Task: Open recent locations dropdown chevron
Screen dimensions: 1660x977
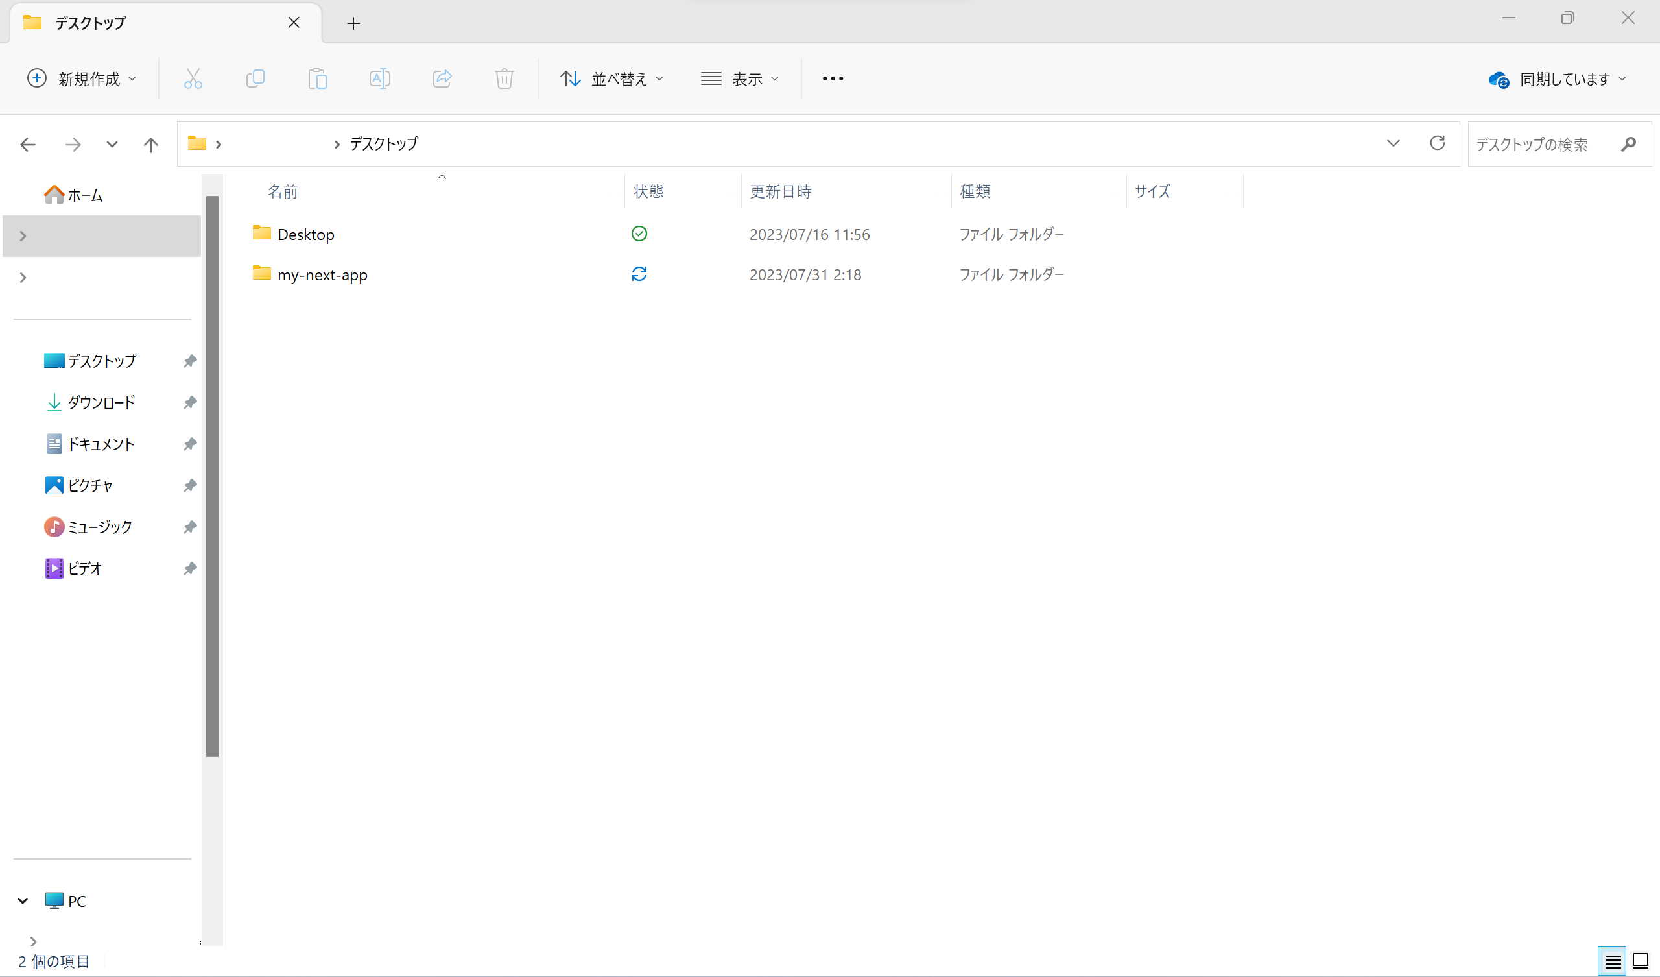Action: [112, 144]
